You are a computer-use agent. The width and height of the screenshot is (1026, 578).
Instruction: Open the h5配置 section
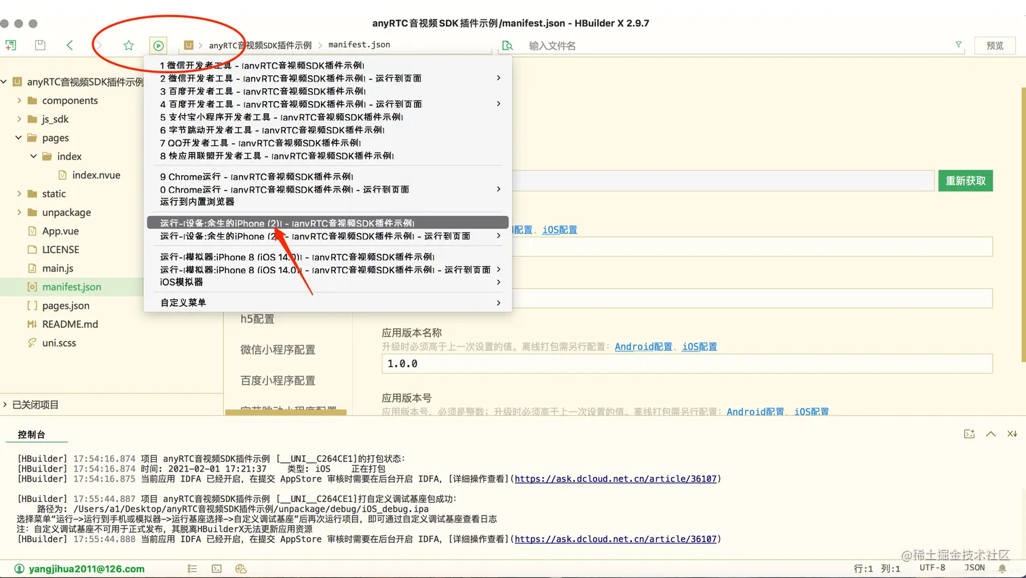257,319
